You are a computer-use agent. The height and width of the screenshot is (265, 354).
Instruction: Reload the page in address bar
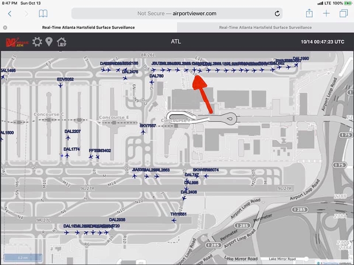pyautogui.click(x=277, y=14)
